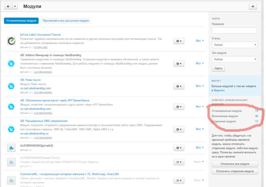Open the Статус dropdown
The height and width of the screenshot is (187, 266).
click(234, 45)
